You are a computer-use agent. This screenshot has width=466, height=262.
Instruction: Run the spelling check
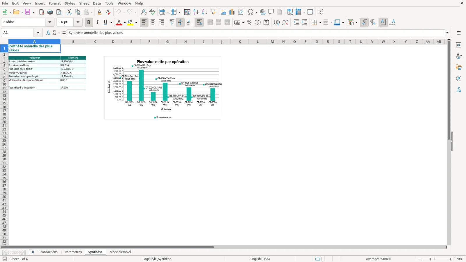point(152,12)
